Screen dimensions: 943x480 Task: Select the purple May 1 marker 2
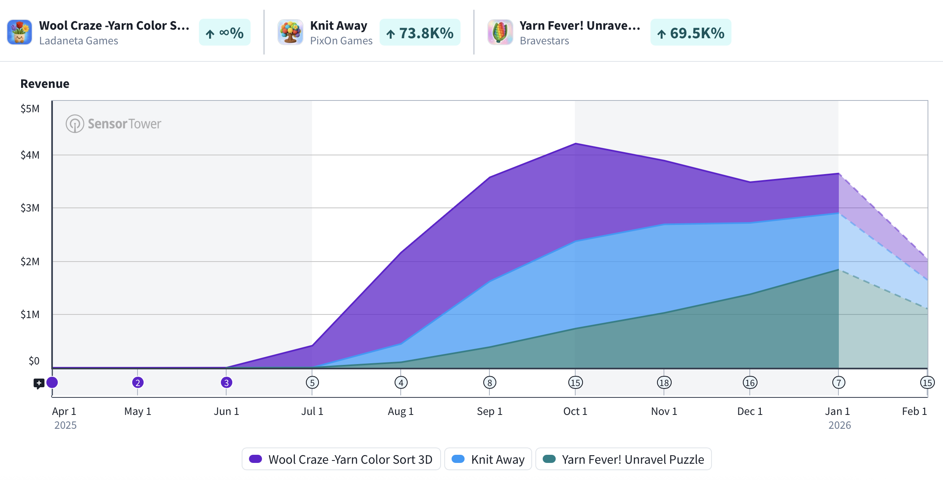click(x=138, y=382)
